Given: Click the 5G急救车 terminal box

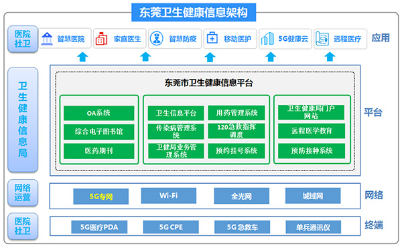Looking at the screenshot, I should [x=243, y=227].
